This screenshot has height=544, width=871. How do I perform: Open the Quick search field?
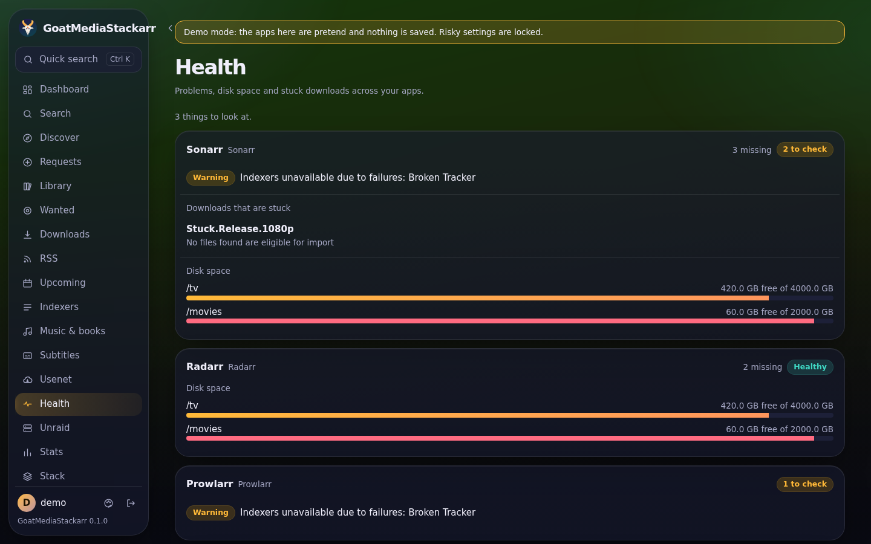tap(79, 59)
